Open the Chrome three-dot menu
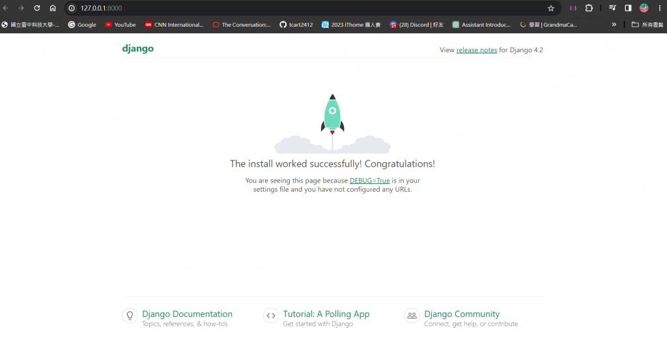This screenshot has height=337, width=667. click(660, 8)
